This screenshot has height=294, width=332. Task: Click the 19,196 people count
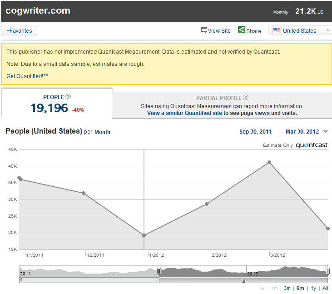[x=49, y=108]
